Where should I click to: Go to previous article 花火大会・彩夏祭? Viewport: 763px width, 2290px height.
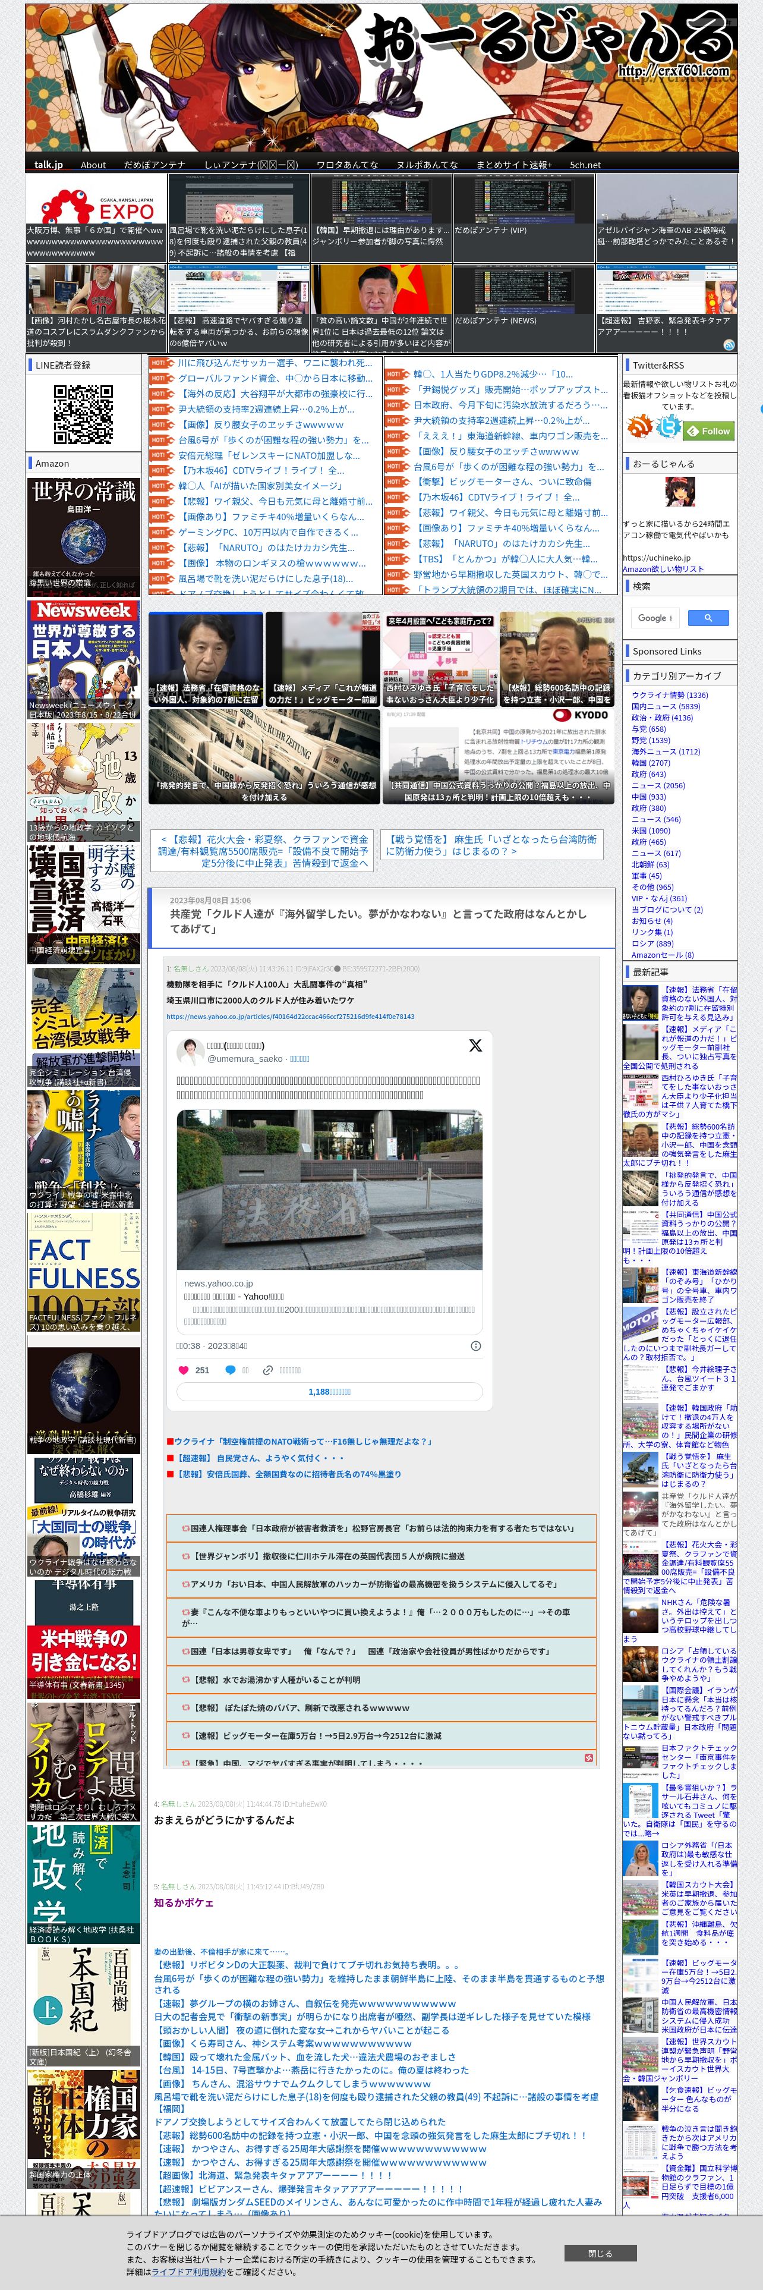click(x=262, y=851)
